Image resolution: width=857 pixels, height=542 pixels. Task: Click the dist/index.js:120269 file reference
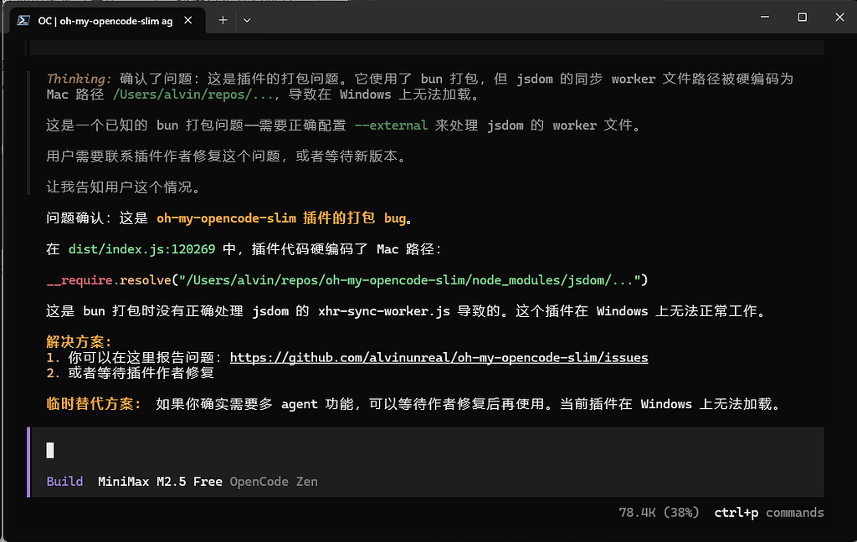click(x=141, y=249)
